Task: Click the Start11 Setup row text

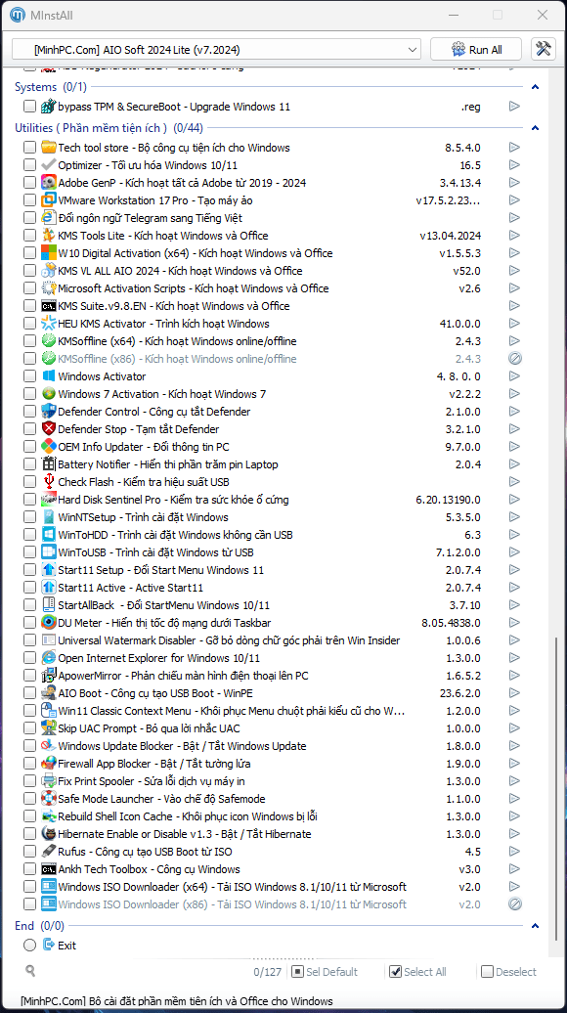Action: 160,570
